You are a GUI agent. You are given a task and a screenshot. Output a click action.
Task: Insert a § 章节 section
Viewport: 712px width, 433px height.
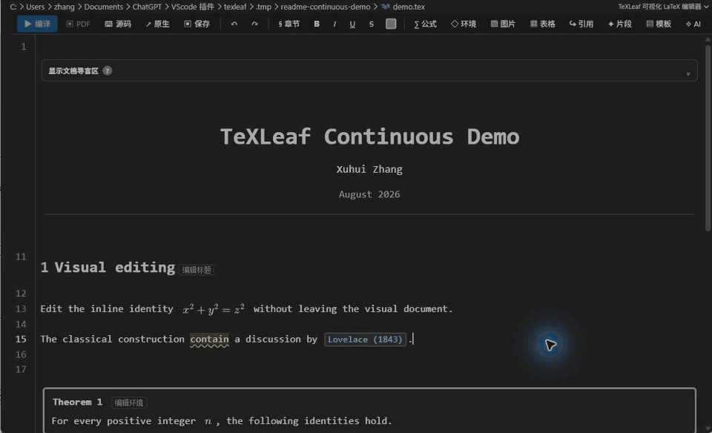tap(289, 24)
